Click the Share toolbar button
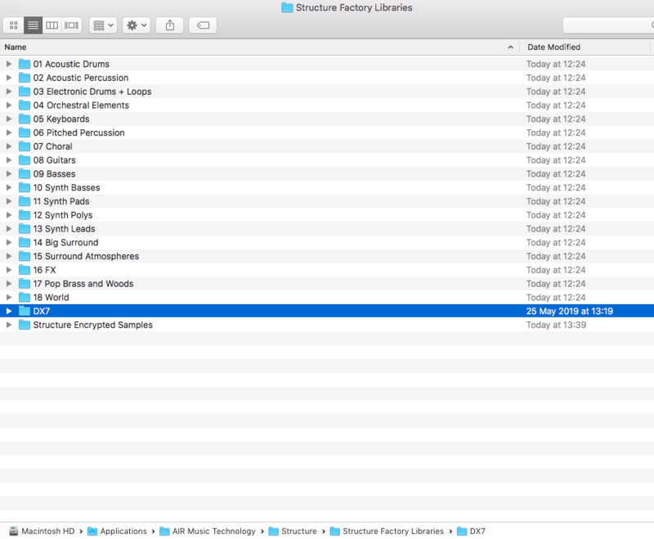This screenshot has height=539, width=654. click(170, 25)
